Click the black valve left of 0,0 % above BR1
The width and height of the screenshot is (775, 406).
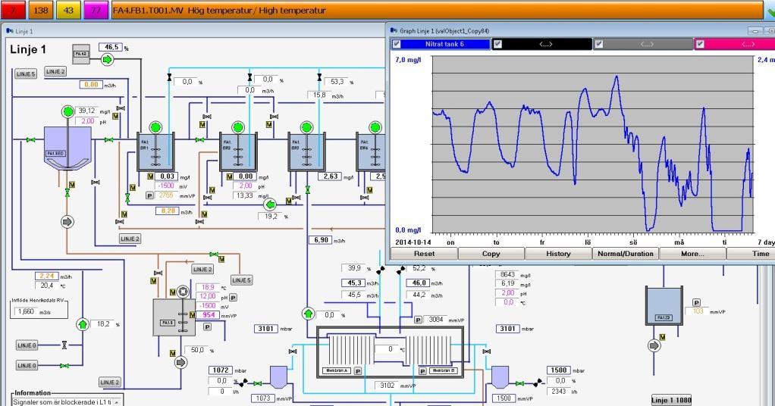(x=170, y=77)
